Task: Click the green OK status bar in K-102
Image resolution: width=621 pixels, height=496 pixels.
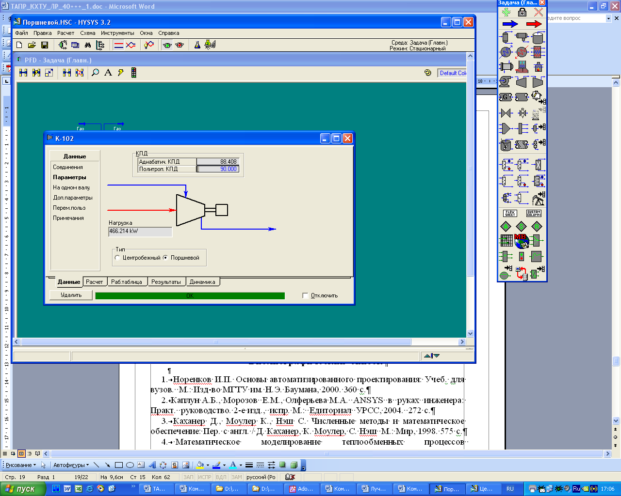Action: [x=190, y=295]
